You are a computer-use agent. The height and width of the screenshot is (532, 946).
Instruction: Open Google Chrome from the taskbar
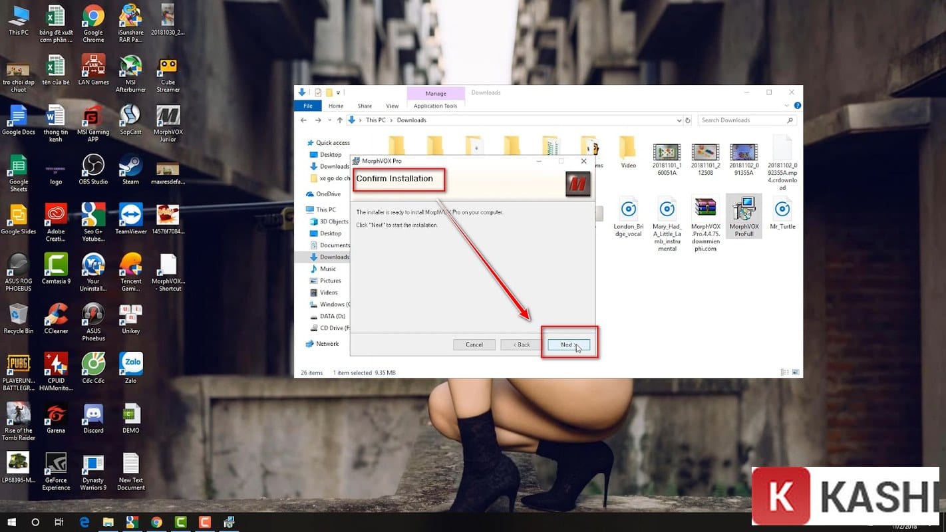pos(156,523)
